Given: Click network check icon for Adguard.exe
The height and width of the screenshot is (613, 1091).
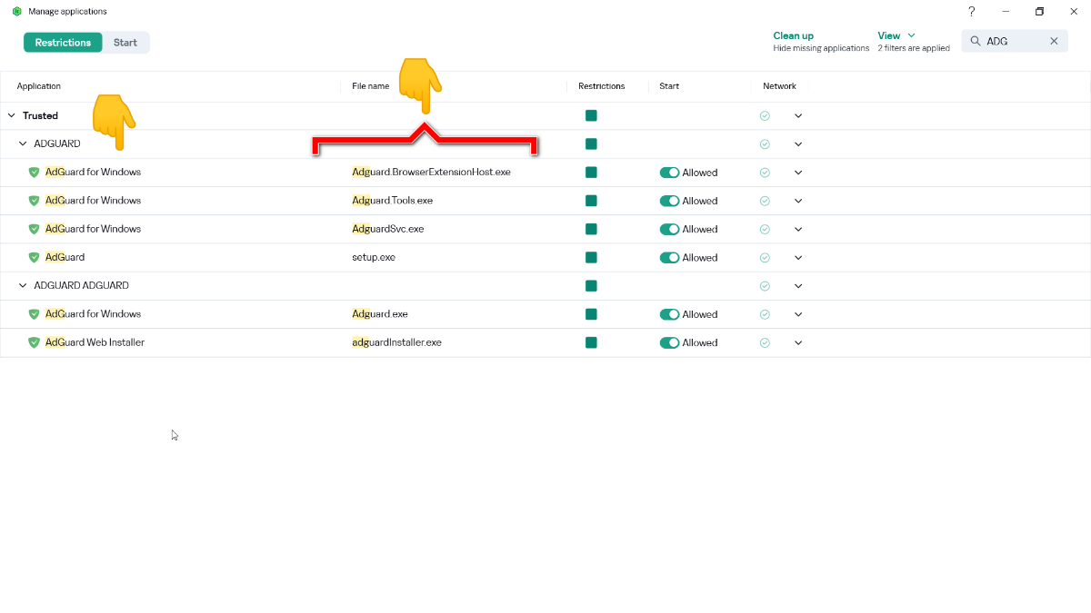Looking at the screenshot, I should click(x=765, y=314).
